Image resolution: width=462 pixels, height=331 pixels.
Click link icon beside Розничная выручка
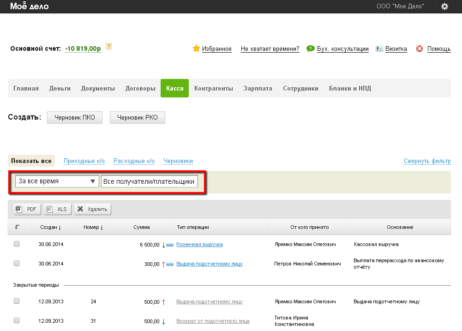point(170,245)
